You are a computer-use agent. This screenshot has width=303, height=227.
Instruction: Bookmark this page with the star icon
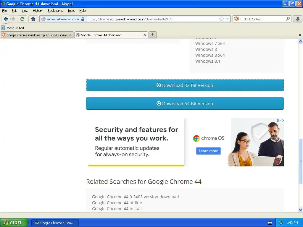click(221, 19)
